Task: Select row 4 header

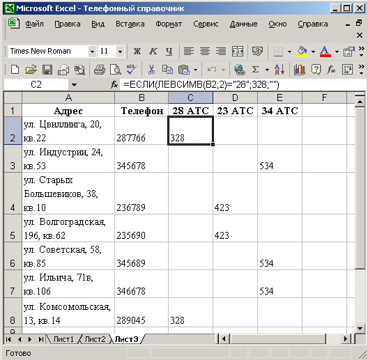Action: point(13,194)
